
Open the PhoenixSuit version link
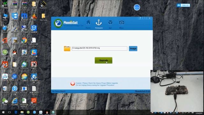142,91
